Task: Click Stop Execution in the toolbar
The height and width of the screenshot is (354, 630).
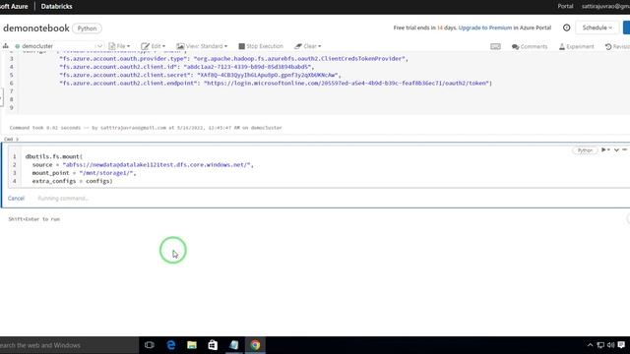Action: [x=261, y=46]
